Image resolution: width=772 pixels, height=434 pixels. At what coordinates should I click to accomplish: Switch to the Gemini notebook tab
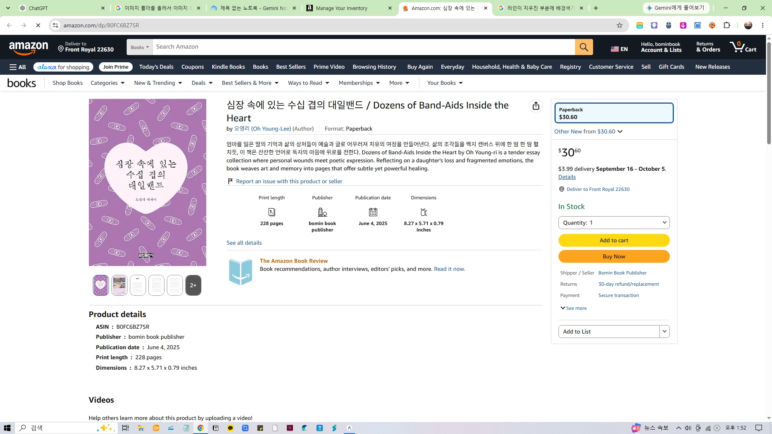[254, 8]
